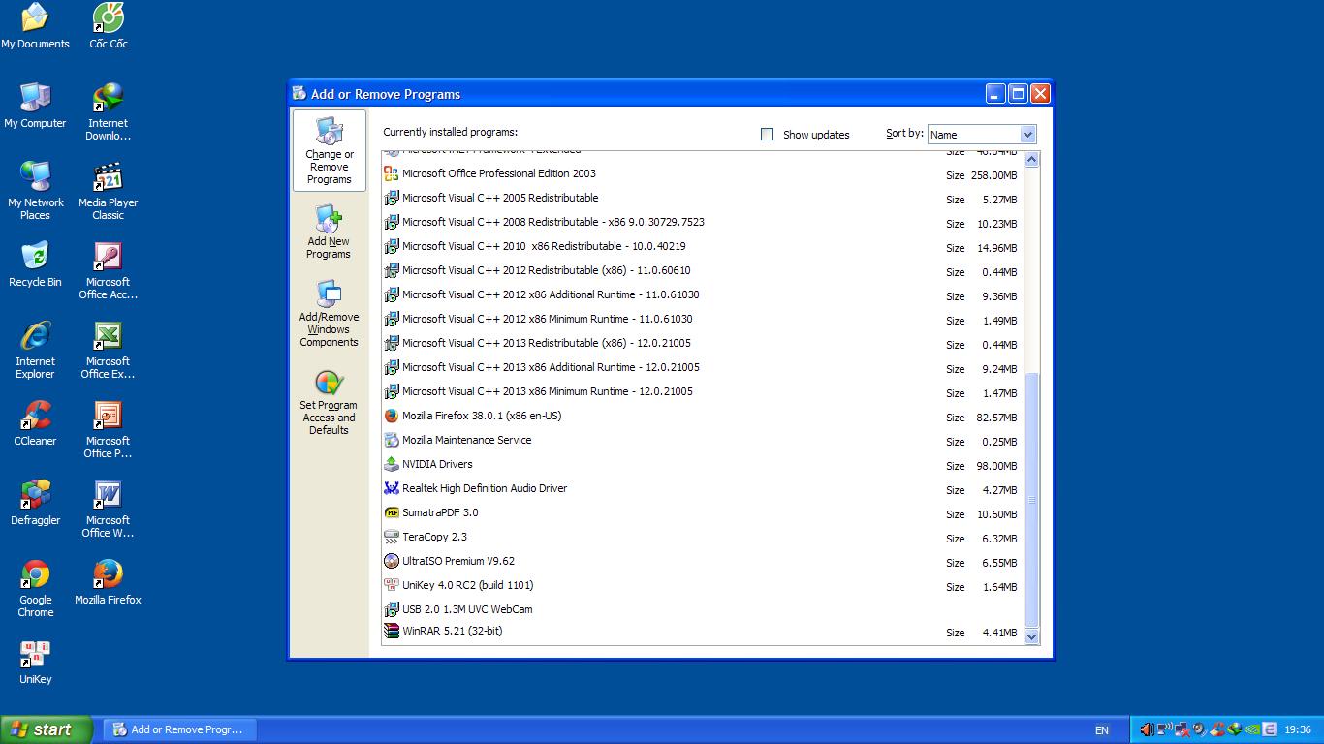Click the scroll up arrow of program list
The height and width of the screenshot is (744, 1324).
pos(1031,160)
